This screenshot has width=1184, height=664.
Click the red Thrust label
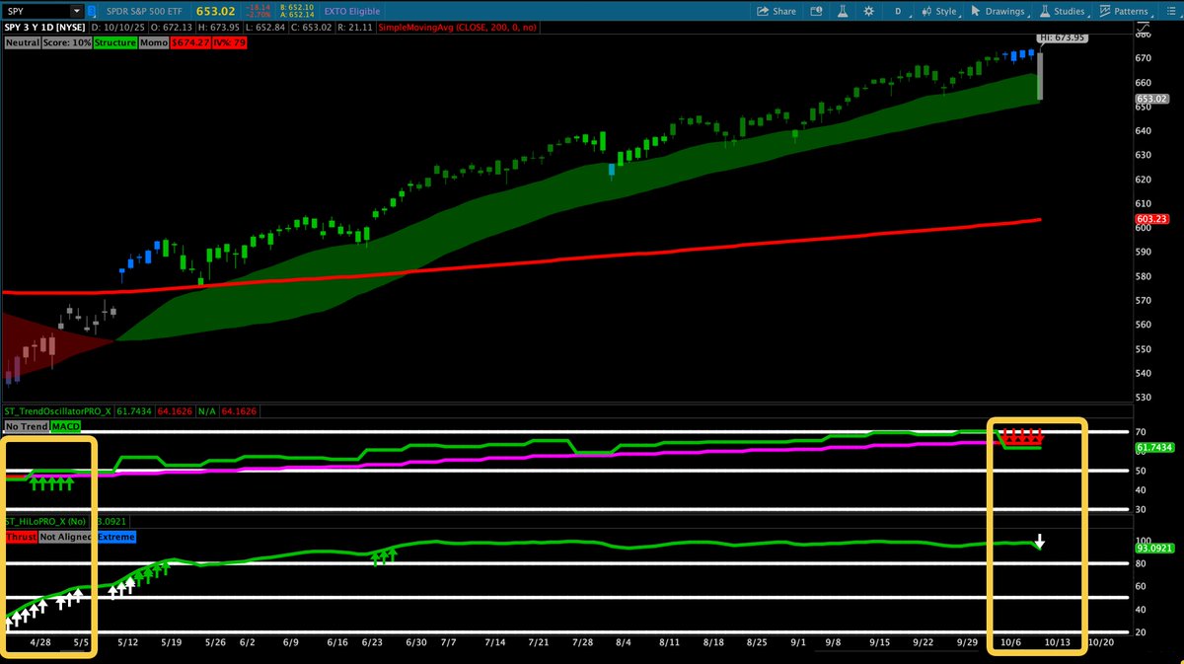pos(20,537)
